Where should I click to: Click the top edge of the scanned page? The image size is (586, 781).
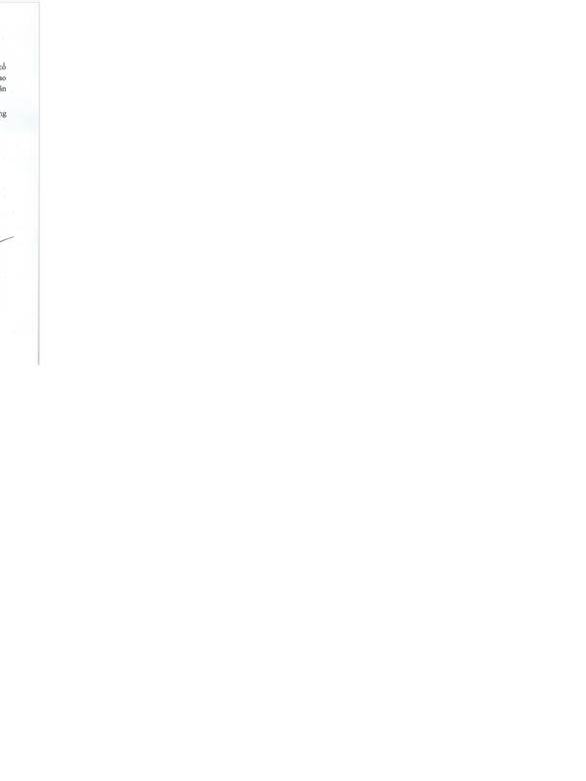point(20,3)
